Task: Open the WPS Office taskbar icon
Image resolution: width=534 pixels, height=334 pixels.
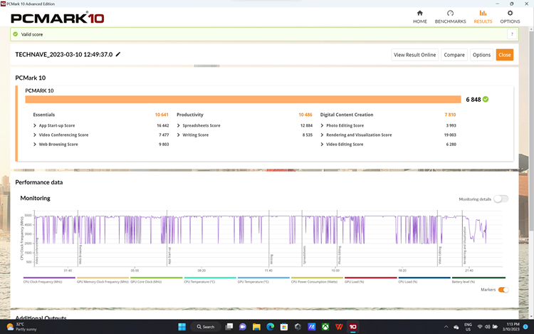Action: (x=339, y=327)
